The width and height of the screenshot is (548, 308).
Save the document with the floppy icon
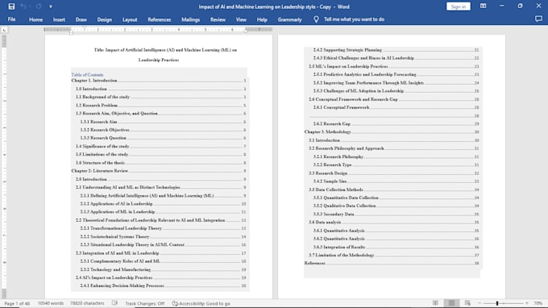[x=11, y=6]
